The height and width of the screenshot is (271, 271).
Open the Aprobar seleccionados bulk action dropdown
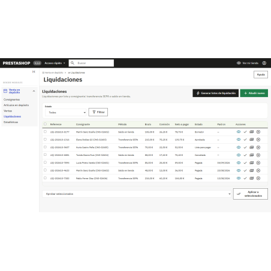(x=137, y=194)
